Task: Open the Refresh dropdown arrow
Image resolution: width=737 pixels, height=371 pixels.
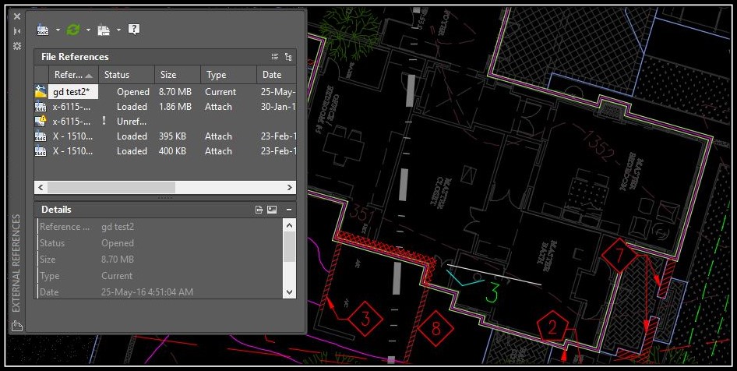Action: 88,30
